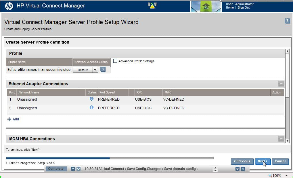Show previous status message with up arrow

pyautogui.click(x=73, y=169)
